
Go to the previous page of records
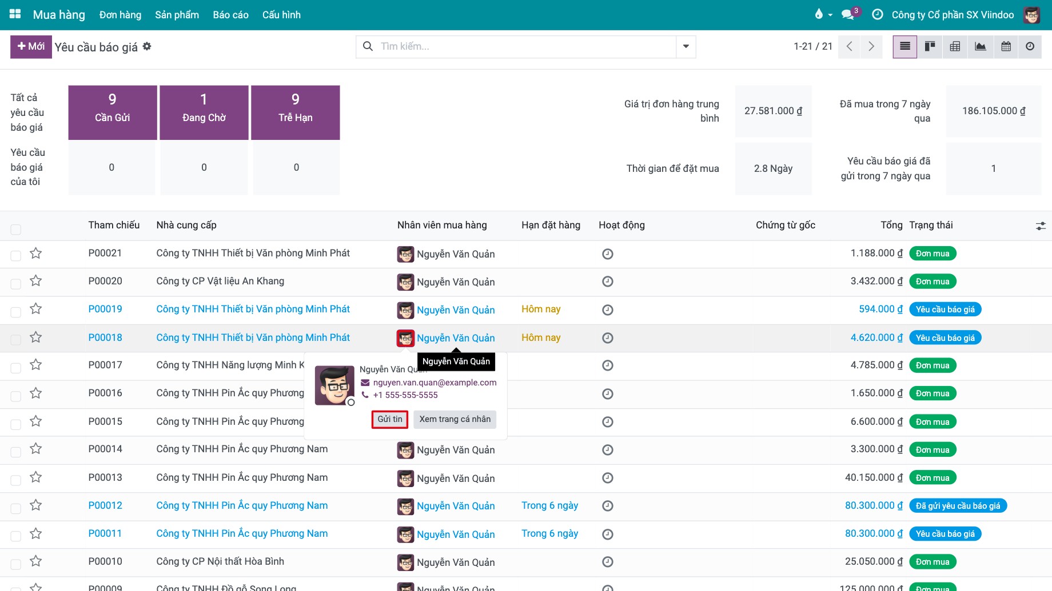(849, 46)
